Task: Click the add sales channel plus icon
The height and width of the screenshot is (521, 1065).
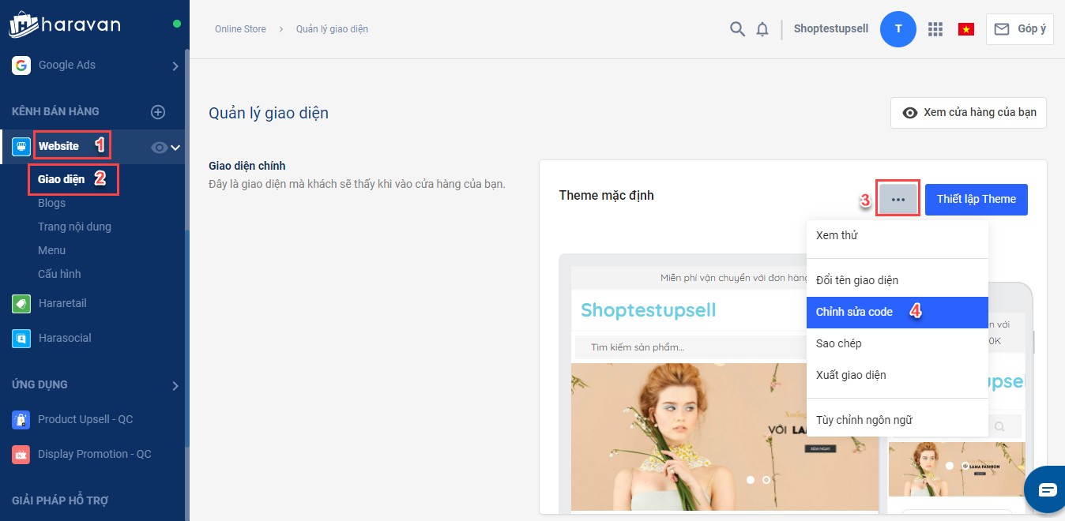Action: coord(158,112)
